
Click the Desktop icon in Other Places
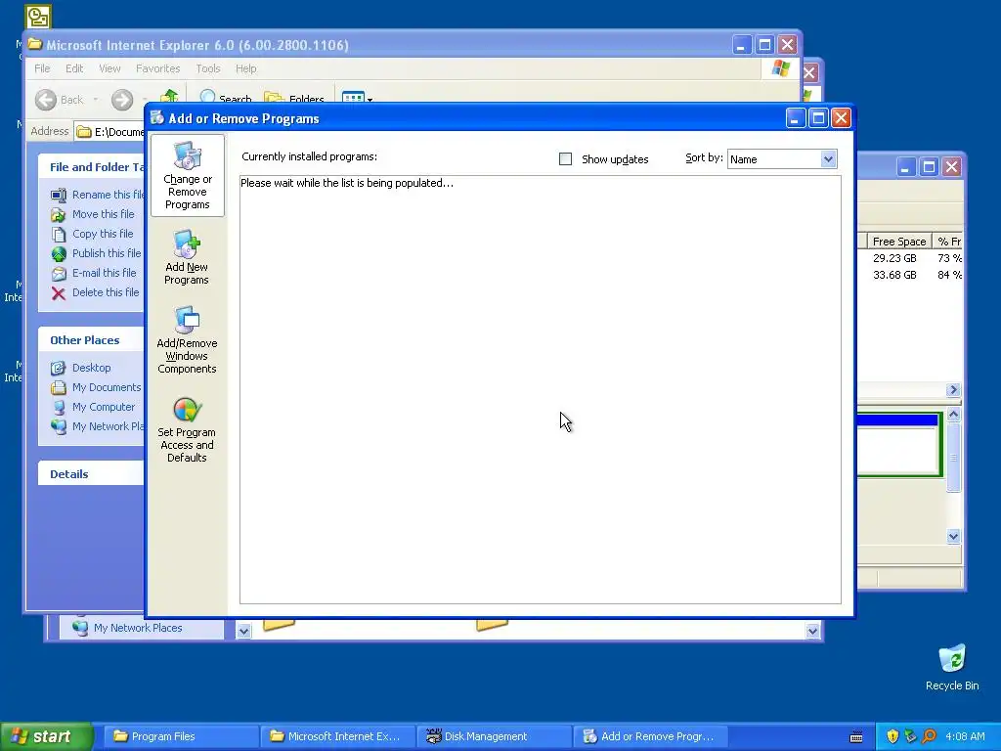(58, 368)
